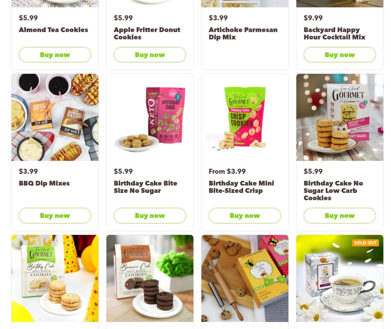Open the Artichoke Parmesan Dip Mix title
The image size is (391, 329).
(x=243, y=34)
